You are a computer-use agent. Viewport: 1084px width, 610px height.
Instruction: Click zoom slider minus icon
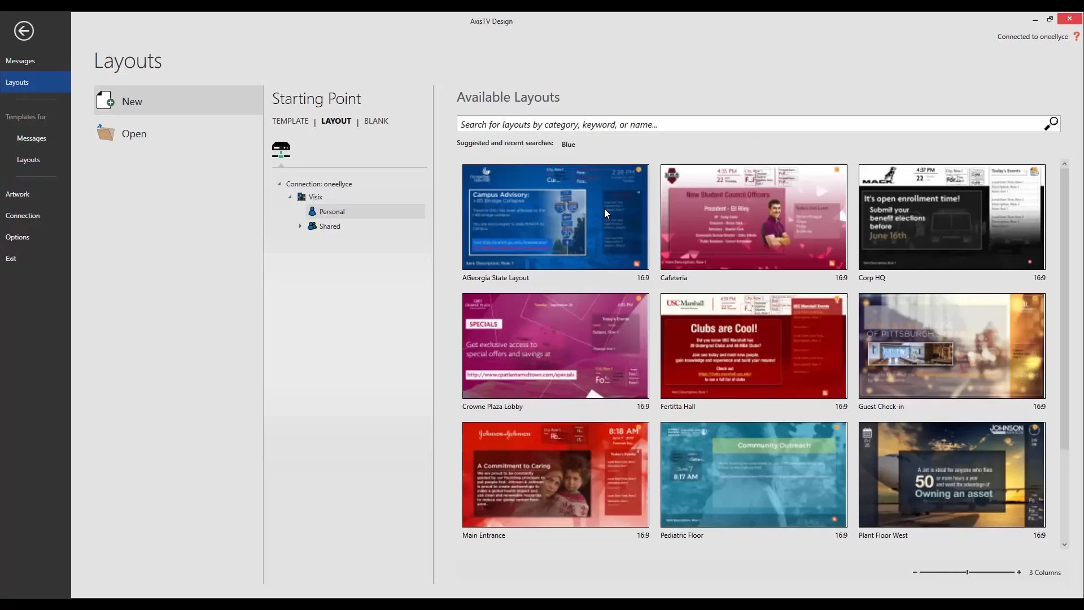point(915,572)
